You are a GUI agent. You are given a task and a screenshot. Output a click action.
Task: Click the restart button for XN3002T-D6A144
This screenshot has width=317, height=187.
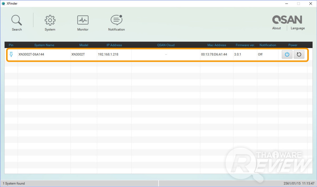[299, 55]
